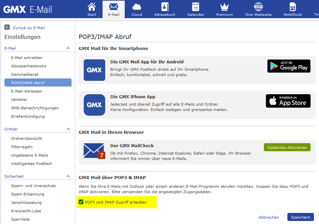Click the Kostenlos Aktivieren button
The height and width of the screenshot is (224, 319).
287,147
